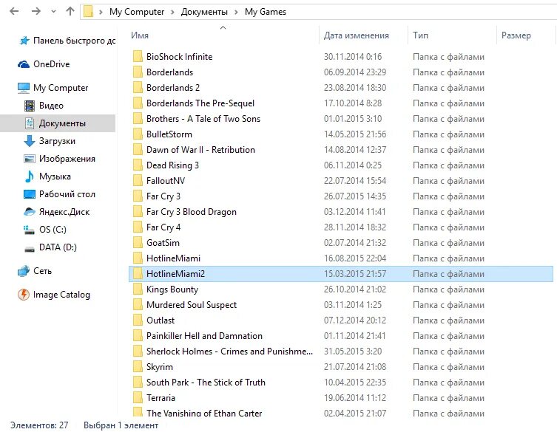This screenshot has height=432, width=557.
Task: Select My Computer monitor icon in sidebar
Action: tap(24, 88)
